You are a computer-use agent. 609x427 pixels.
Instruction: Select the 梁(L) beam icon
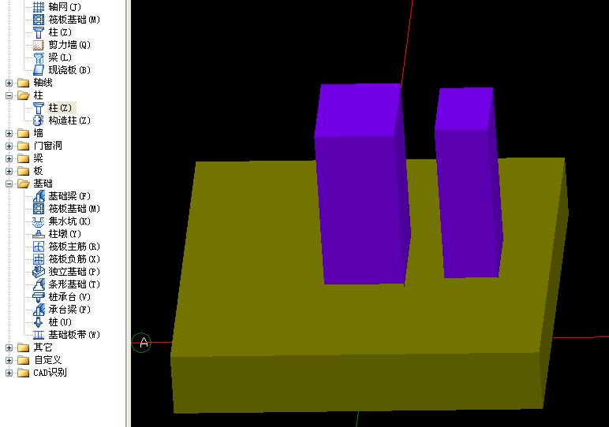pos(39,58)
